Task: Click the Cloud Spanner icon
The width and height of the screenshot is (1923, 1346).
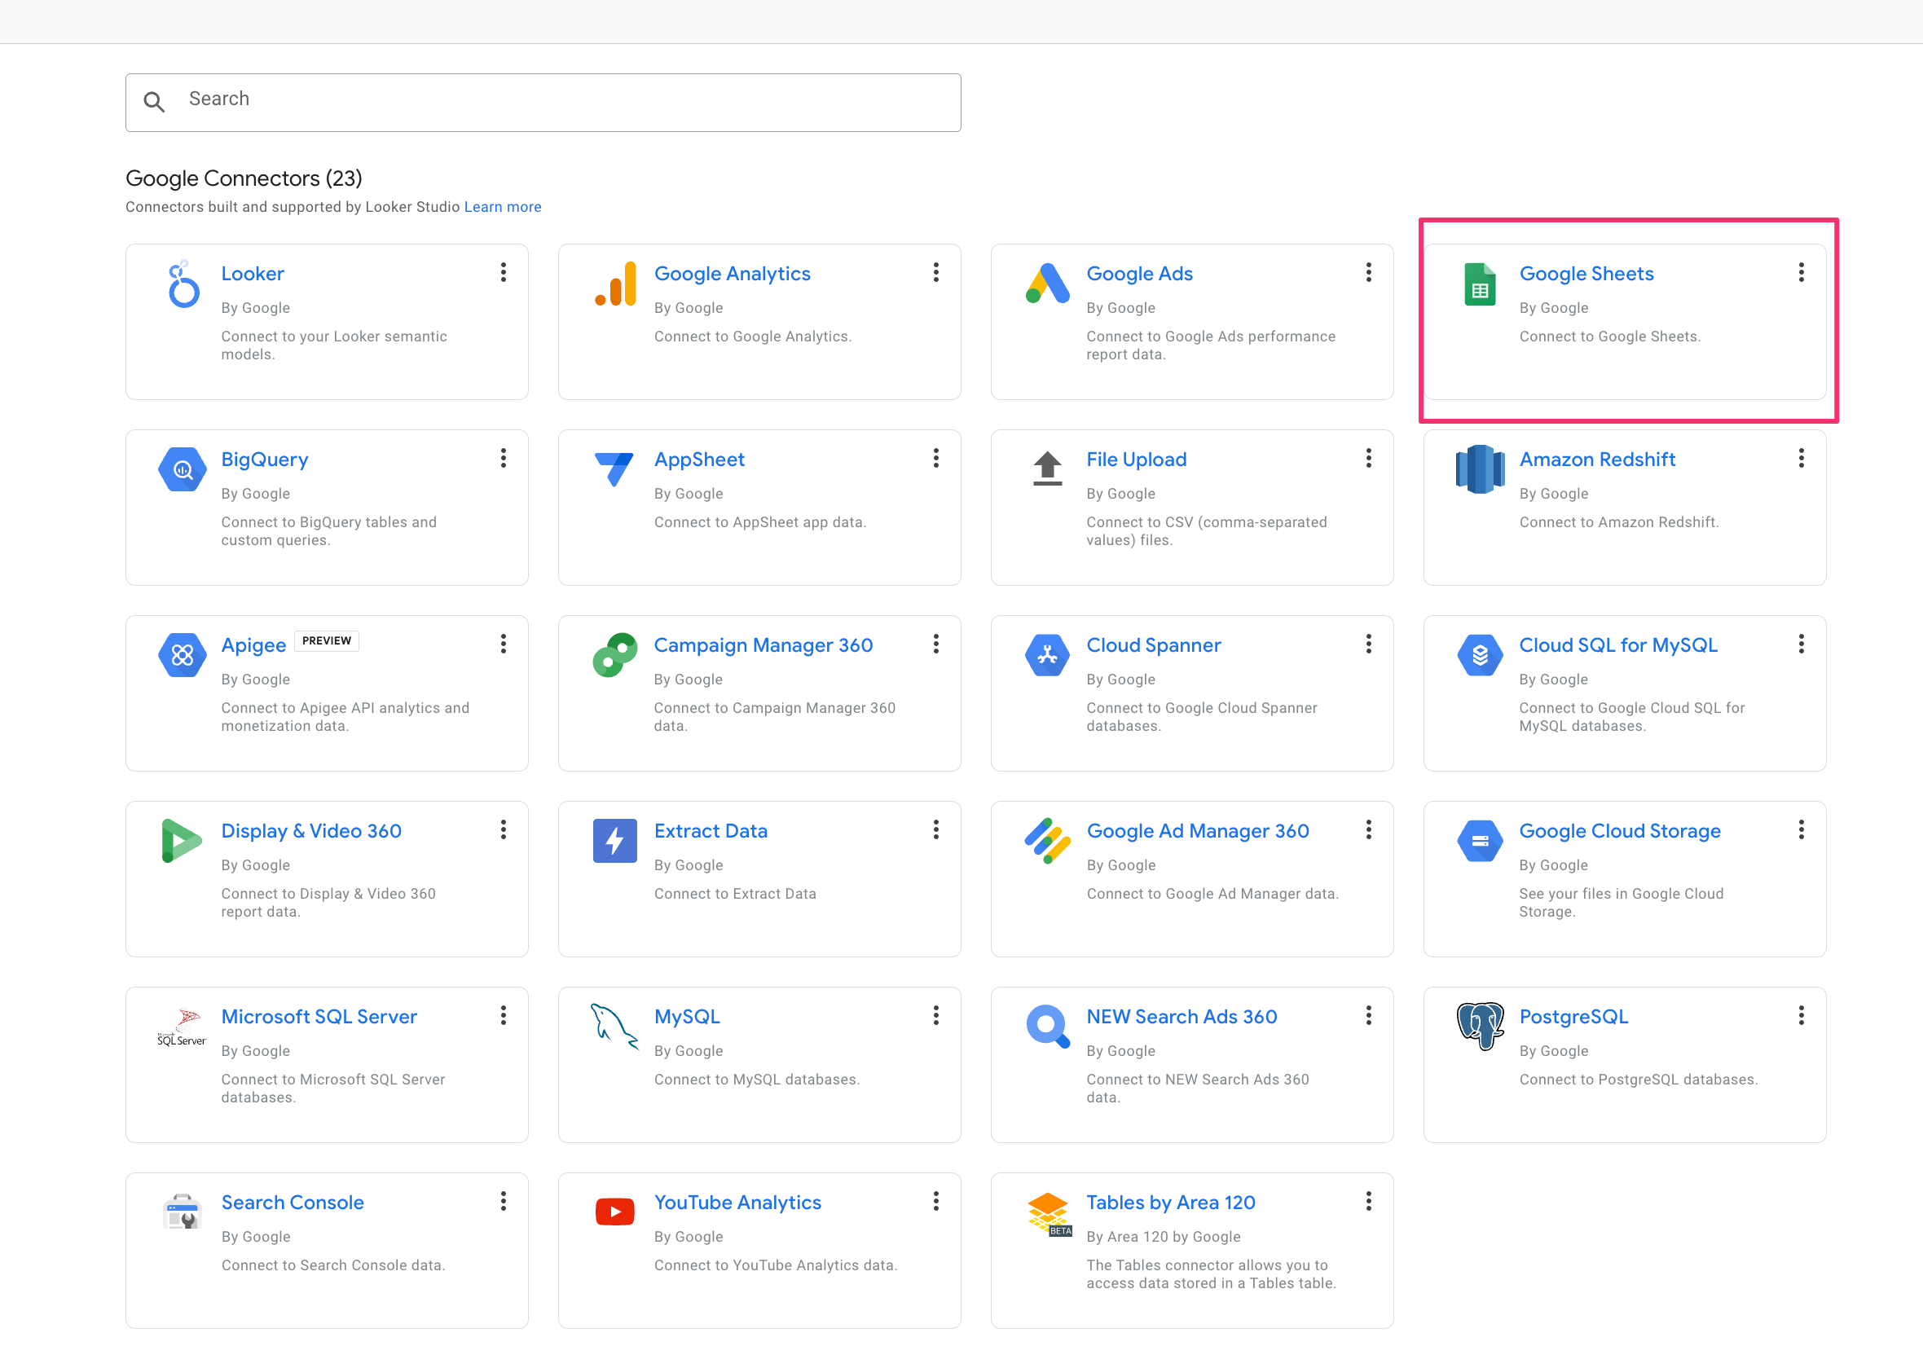Action: (x=1047, y=656)
